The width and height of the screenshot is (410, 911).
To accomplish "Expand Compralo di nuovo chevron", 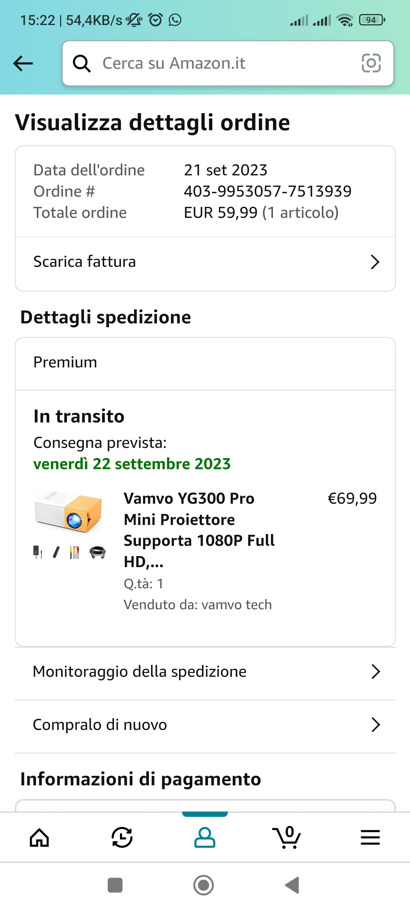I will pos(375,725).
